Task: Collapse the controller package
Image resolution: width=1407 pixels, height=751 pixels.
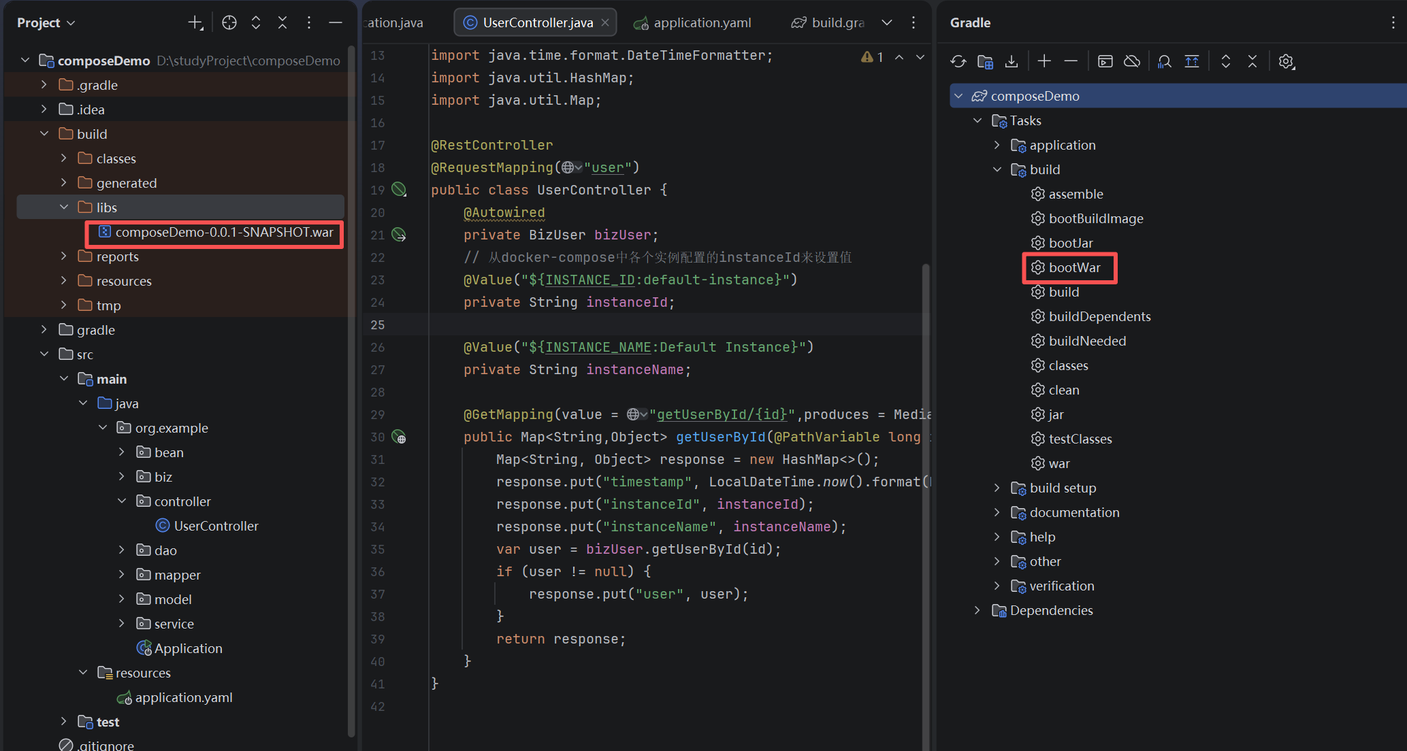Action: 122,501
